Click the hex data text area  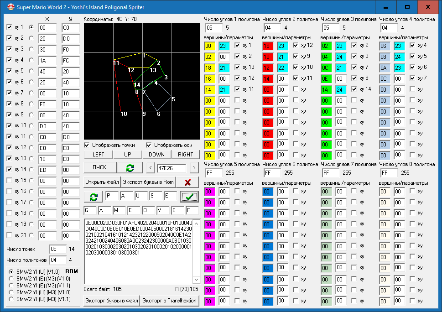click(x=138, y=251)
